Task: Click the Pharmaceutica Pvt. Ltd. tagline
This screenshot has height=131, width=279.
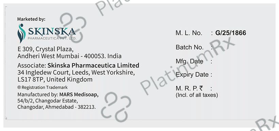Action: click(52, 38)
